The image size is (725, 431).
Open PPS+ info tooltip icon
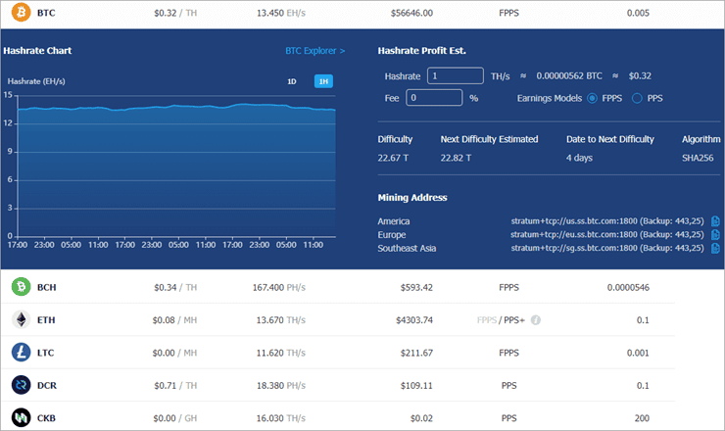pyautogui.click(x=536, y=320)
